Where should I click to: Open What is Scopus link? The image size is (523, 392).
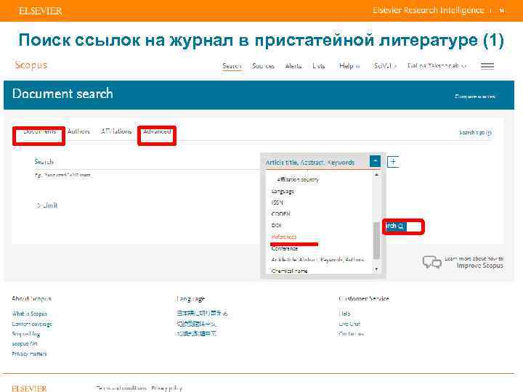29,314
